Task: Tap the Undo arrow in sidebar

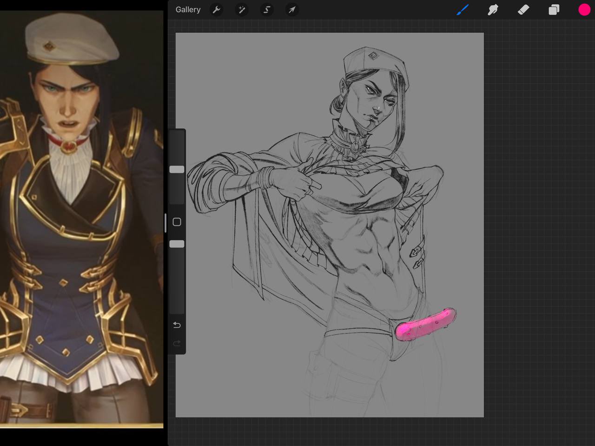Action: point(177,325)
